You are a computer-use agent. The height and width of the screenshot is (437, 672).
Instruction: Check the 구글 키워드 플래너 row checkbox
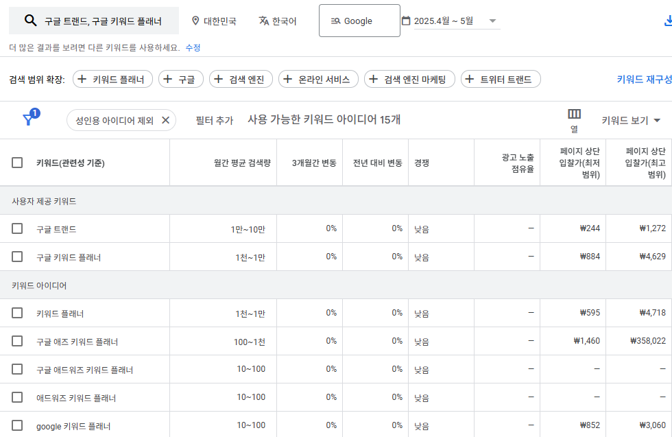click(17, 257)
